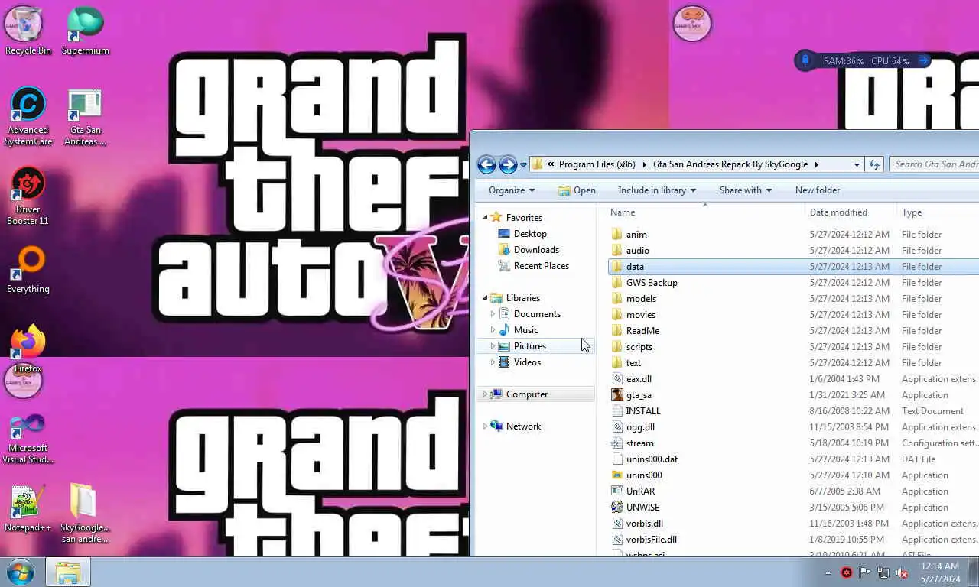
Task: Select the Gta San Andreas desktop shortcut
Action: pos(85,116)
